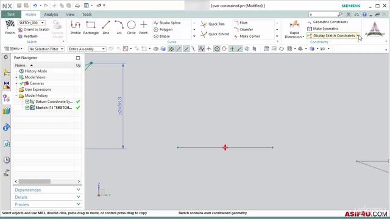Open the Assembly Navigator sidebar icon
This screenshot has height=219, width=390.
(7, 73)
